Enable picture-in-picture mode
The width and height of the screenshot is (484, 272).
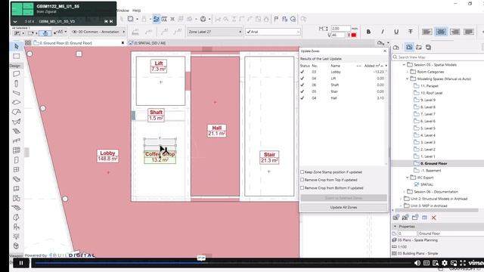454,263
